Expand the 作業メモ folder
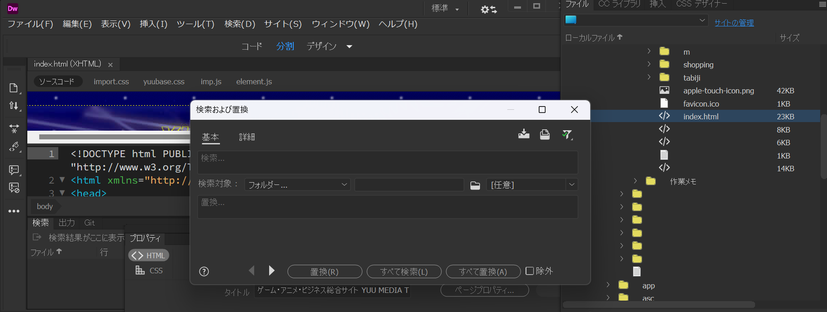 635,181
